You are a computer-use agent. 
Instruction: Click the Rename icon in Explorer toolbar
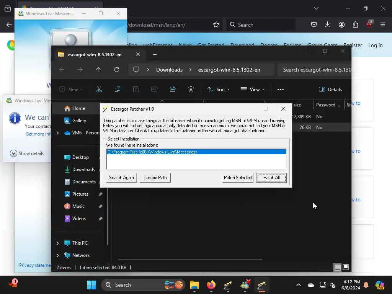(154, 89)
